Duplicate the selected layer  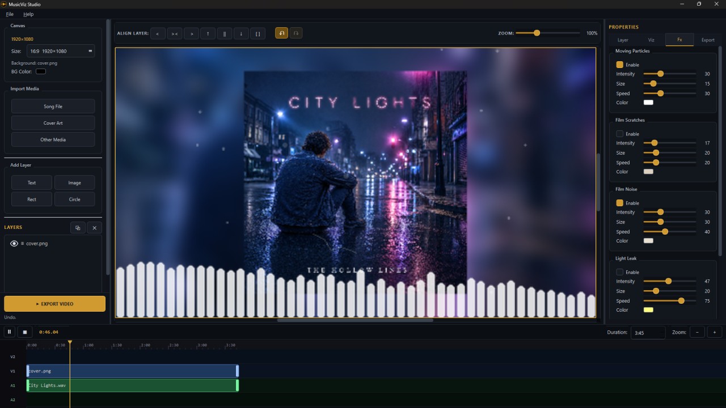pyautogui.click(x=78, y=228)
